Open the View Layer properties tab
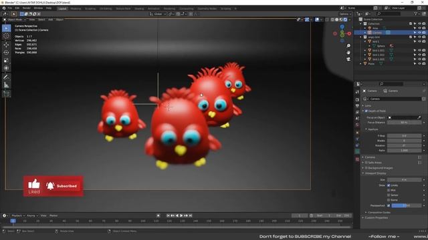 [x=357, y=112]
